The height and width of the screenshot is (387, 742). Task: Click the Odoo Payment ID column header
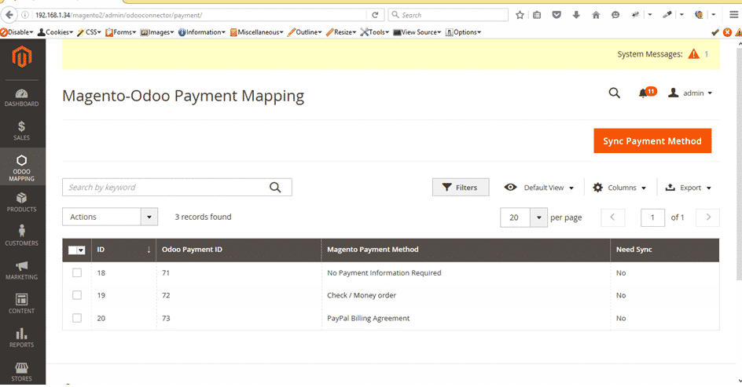point(239,250)
